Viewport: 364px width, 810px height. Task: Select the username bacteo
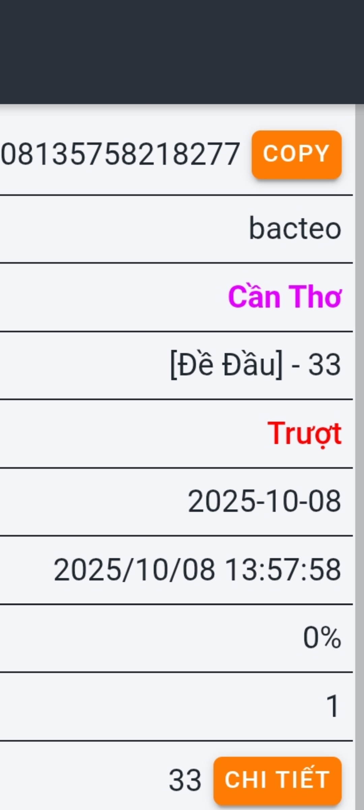click(295, 229)
